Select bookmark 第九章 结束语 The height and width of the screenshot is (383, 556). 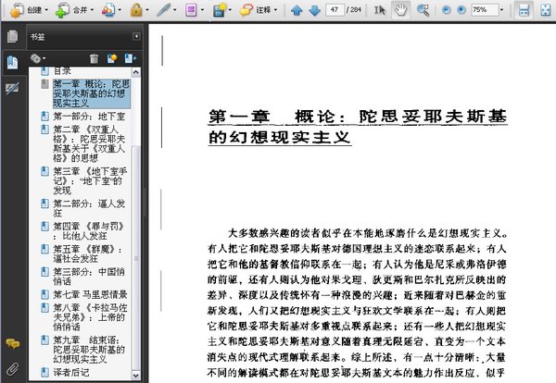[x=89, y=350]
